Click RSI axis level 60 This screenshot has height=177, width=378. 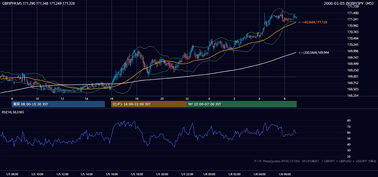(x=349, y=132)
